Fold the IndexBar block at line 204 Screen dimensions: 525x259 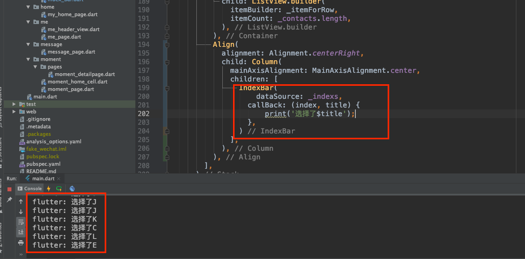pos(167,131)
